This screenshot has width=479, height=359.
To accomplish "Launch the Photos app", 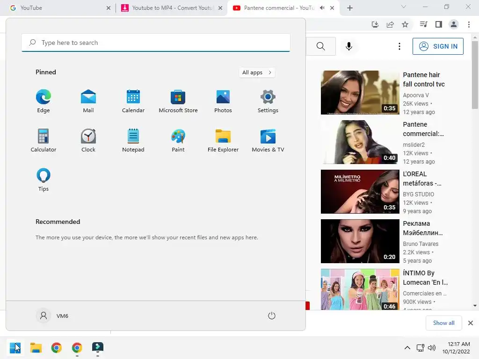I will coord(223,101).
